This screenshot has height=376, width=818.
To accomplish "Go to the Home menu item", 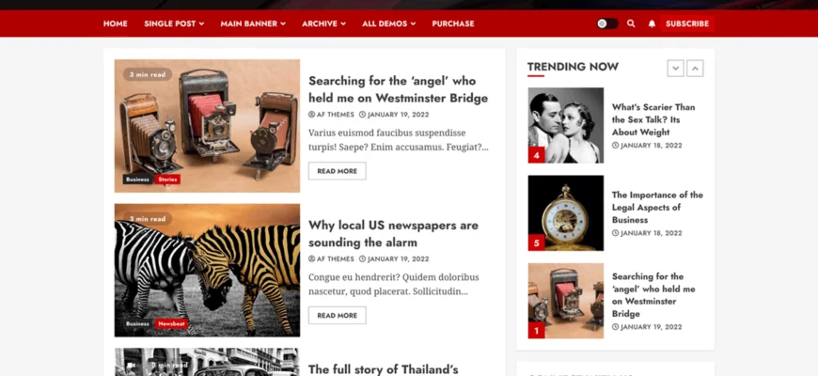I will 116,23.
